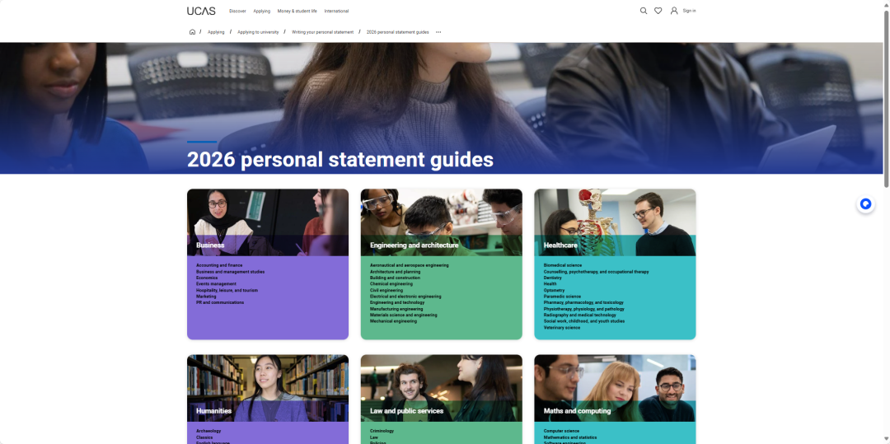
Task: Open the Accounting and finance guide
Action: 219,265
